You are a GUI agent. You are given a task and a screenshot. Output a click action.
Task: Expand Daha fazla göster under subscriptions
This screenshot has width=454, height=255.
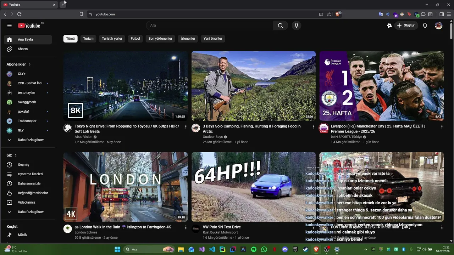(28, 140)
